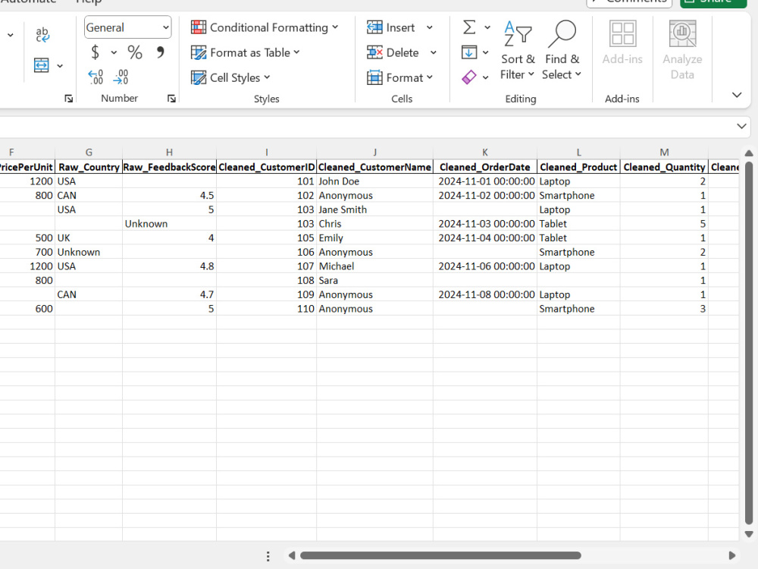Select customer ID cell 110
The image size is (758, 569).
(x=266, y=309)
